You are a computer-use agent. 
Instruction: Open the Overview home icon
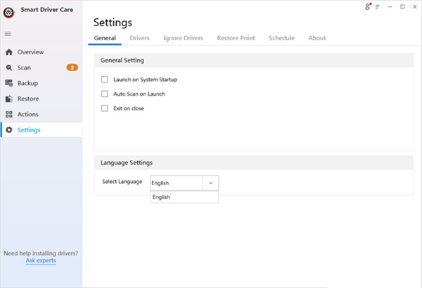pyautogui.click(x=9, y=52)
